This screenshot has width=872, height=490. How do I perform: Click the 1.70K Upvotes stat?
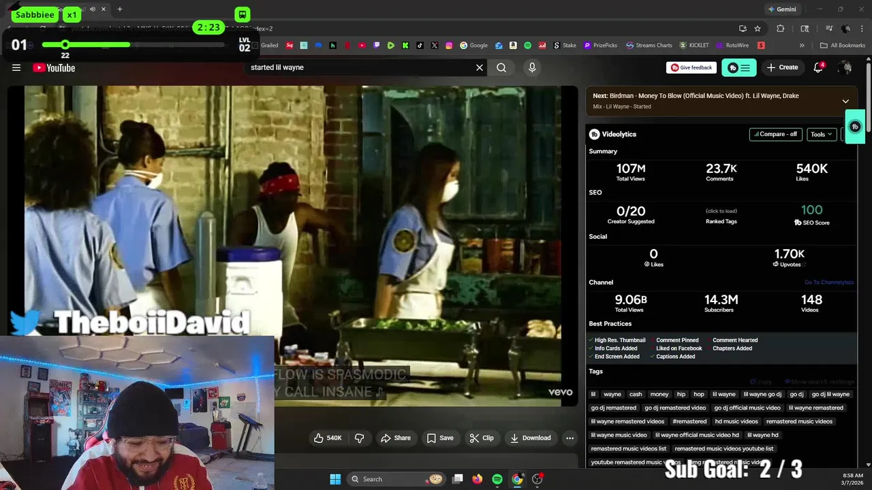(790, 257)
